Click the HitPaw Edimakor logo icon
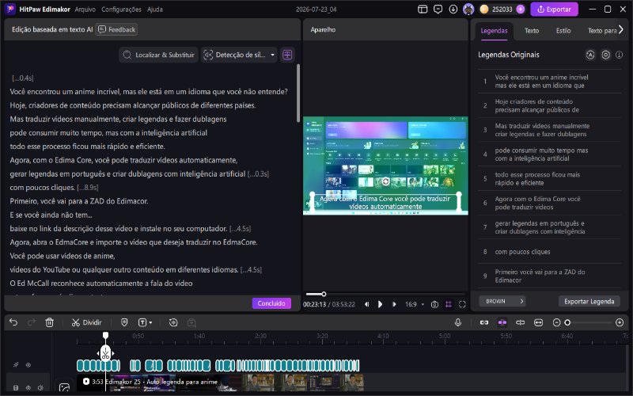633x396 pixels. pyautogui.click(x=9, y=9)
